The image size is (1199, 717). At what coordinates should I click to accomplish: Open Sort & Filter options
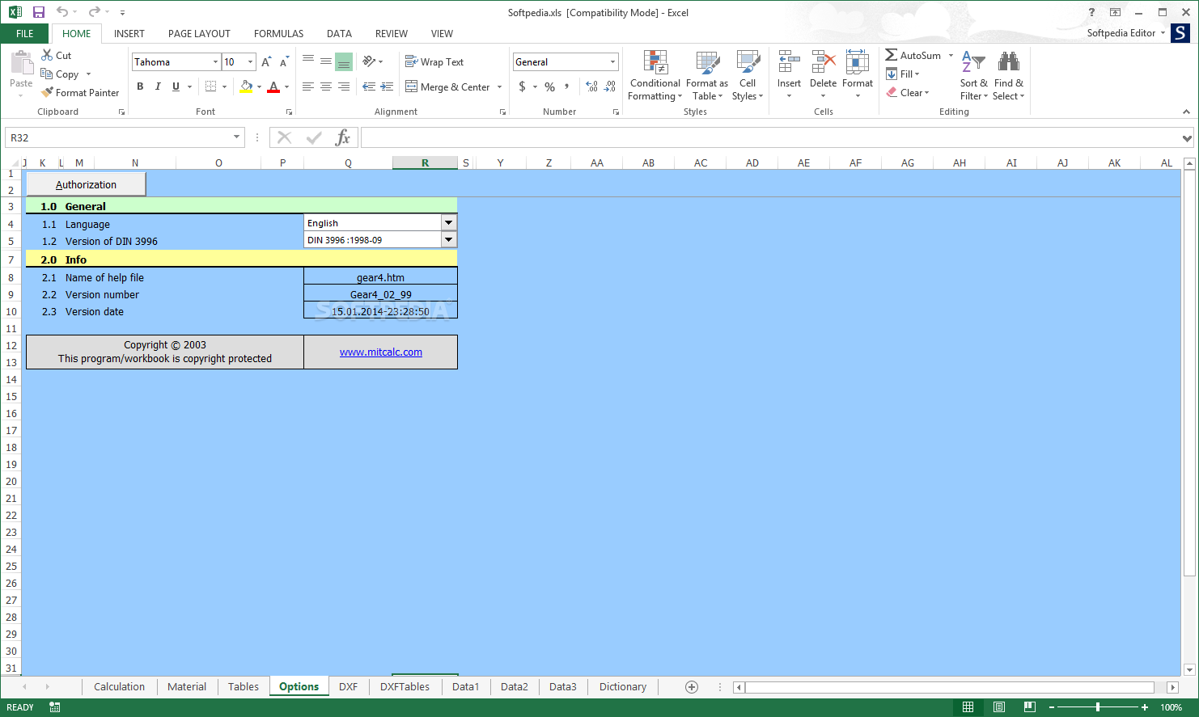click(x=973, y=75)
